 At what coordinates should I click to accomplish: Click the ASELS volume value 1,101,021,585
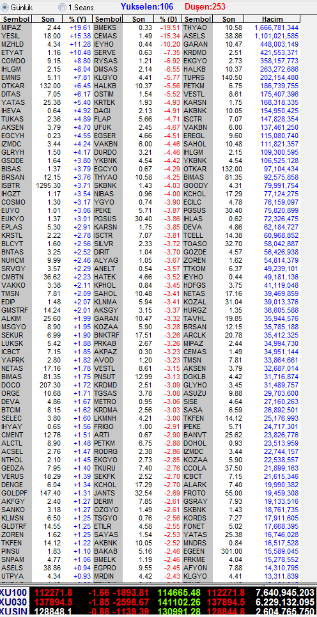[277, 36]
